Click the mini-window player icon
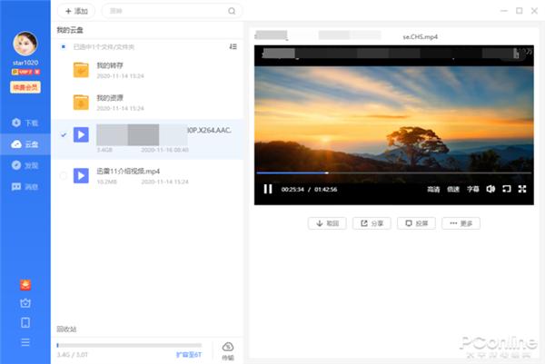545x364 pixels. 506,189
